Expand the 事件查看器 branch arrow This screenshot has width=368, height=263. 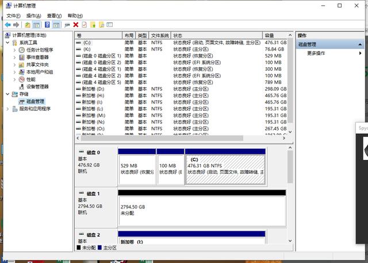tap(14, 57)
